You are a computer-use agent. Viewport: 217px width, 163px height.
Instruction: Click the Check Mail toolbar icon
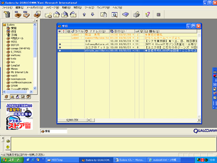(37, 14)
